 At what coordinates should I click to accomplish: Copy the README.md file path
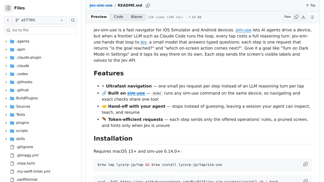[148, 5]
